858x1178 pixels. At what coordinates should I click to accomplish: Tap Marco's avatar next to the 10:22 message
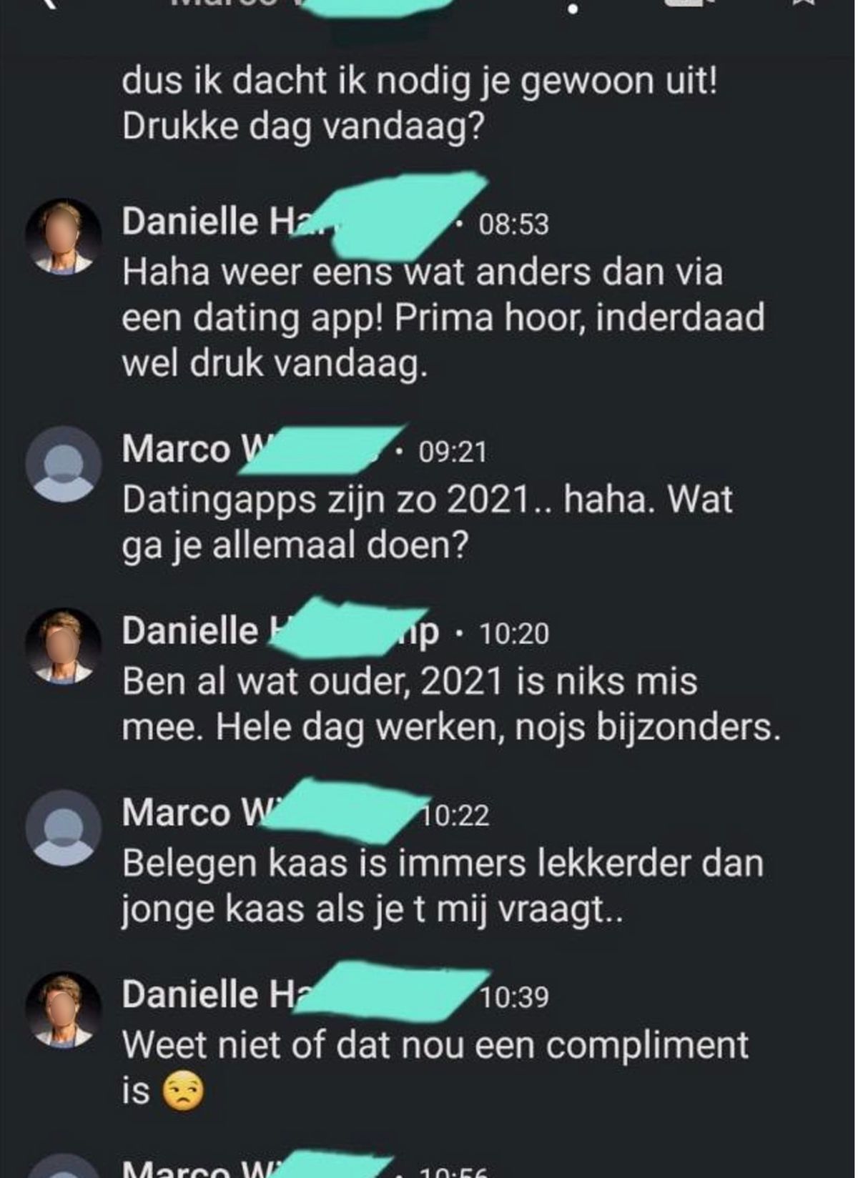point(64,828)
